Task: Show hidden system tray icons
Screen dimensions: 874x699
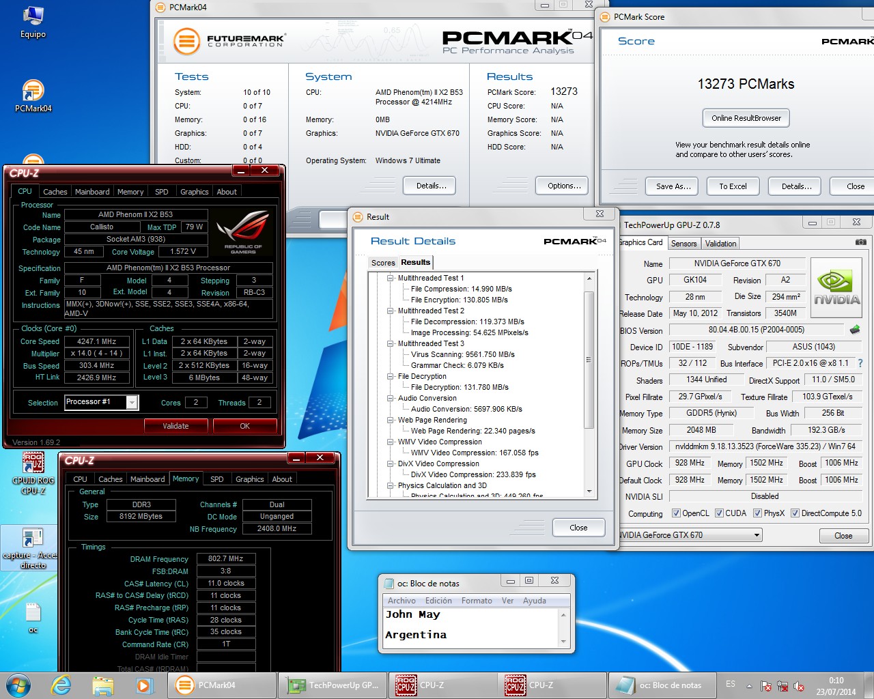Action: [749, 686]
